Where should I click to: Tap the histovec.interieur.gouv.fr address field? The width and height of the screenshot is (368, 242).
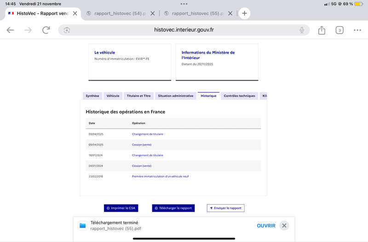coord(184,30)
